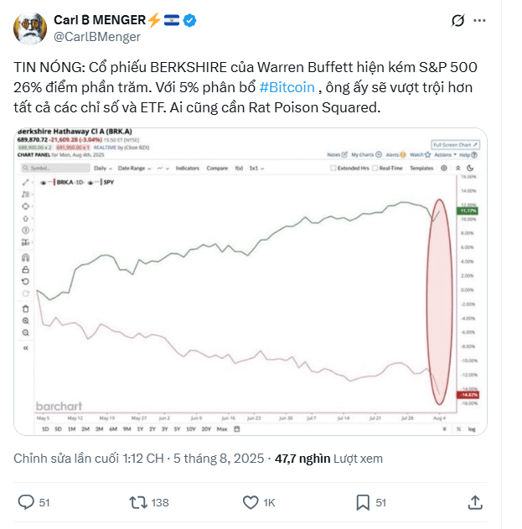
Task: Switch to the Max time range
Action: 222,429
